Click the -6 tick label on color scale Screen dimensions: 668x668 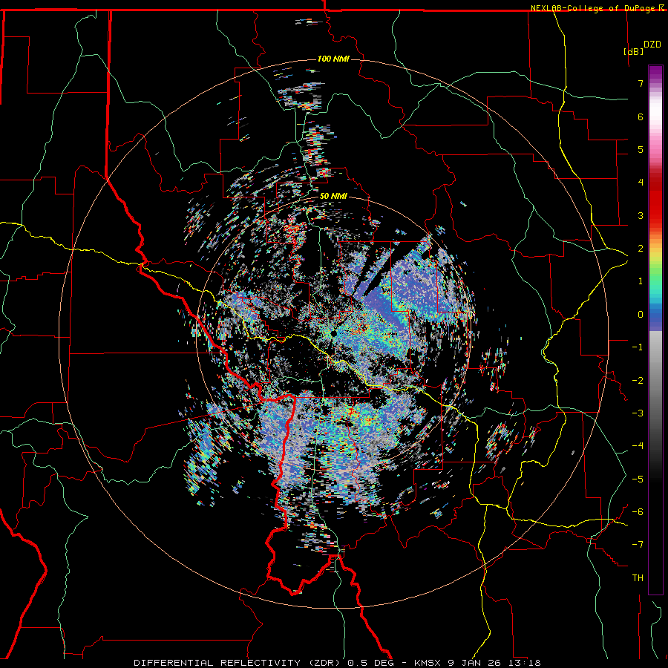coord(638,512)
